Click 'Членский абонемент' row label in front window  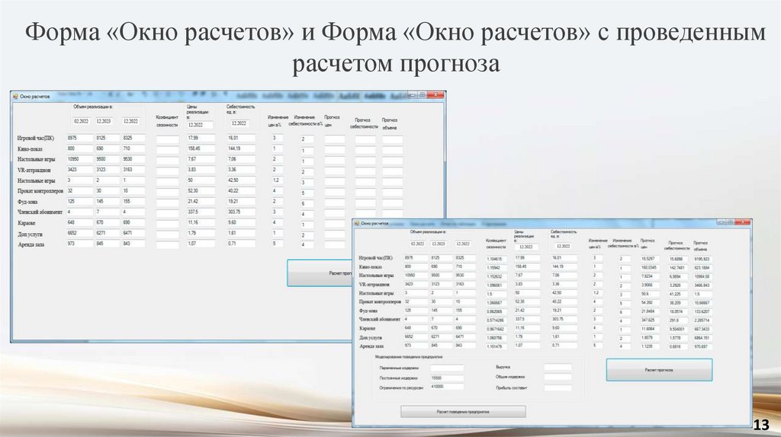tap(380, 319)
